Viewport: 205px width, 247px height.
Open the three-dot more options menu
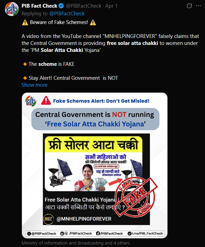coord(198,6)
